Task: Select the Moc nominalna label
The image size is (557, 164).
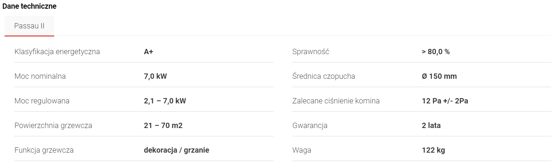Action: (40, 77)
